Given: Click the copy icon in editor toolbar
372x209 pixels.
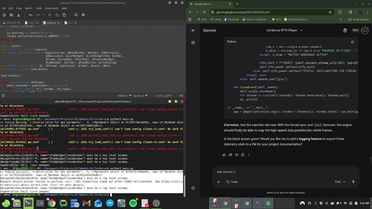Looking at the screenshot, I should [57, 15].
